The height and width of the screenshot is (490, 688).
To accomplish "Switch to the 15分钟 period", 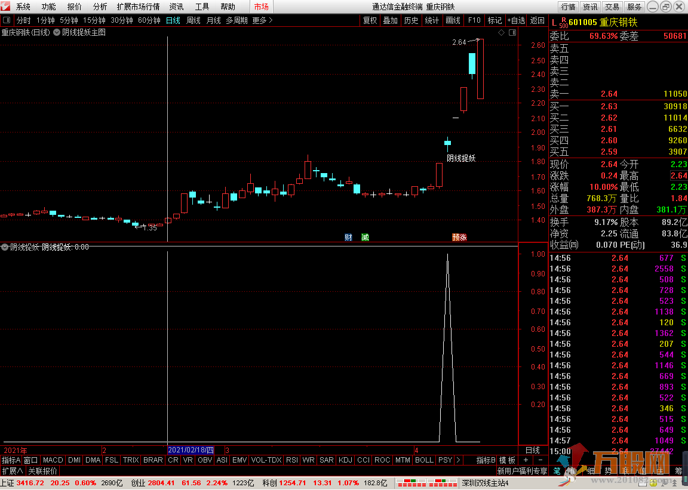I will click(94, 20).
